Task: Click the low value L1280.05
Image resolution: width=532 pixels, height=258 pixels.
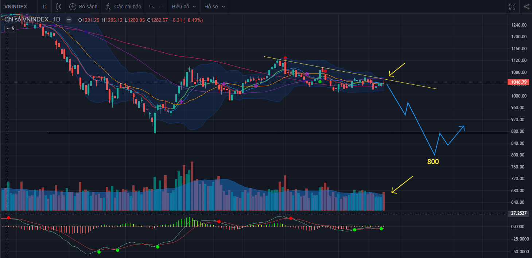Action: 135,20
